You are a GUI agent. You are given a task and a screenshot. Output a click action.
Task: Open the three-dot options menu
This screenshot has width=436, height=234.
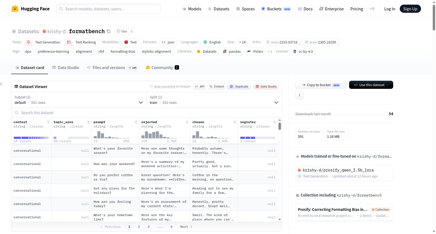pyautogui.click(x=299, y=95)
